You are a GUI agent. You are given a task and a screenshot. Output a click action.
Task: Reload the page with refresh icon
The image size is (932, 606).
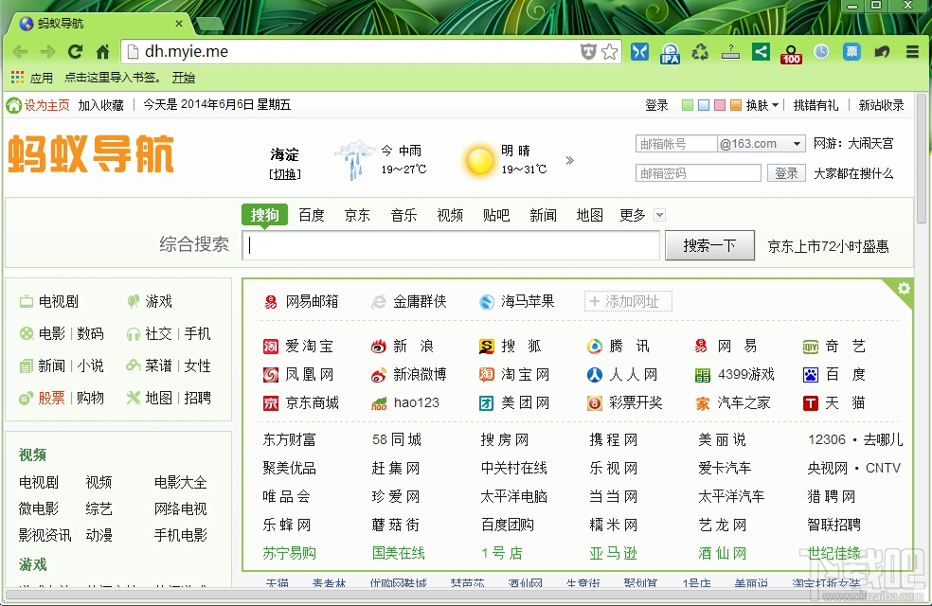(x=75, y=52)
